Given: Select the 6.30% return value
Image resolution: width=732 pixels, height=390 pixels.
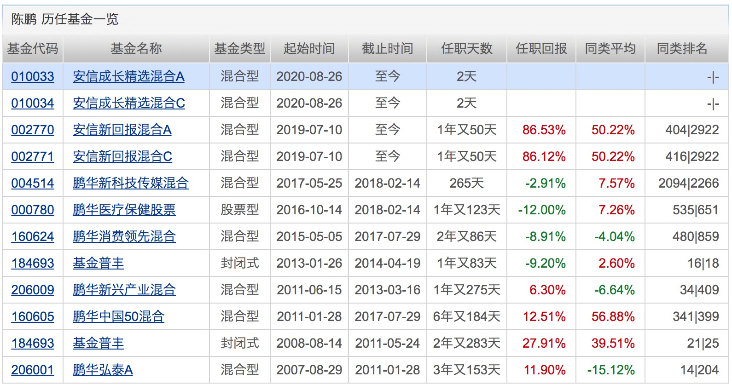Looking at the screenshot, I should [x=547, y=290].
